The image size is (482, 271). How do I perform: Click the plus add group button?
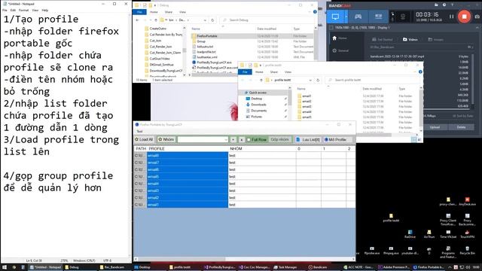(233, 140)
